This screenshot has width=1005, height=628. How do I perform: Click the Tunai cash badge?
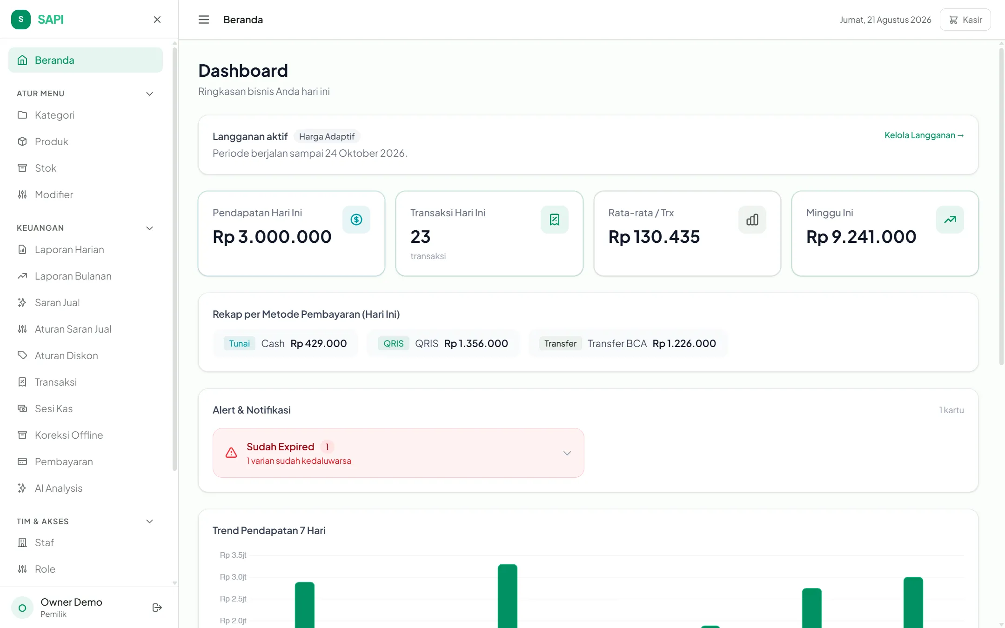tap(240, 343)
